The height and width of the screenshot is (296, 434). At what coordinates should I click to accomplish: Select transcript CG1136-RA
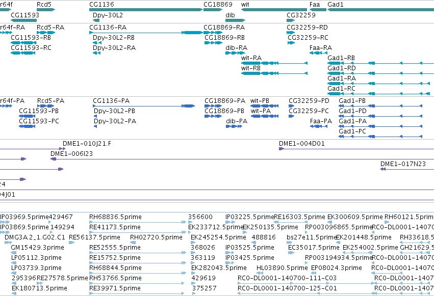146,33
